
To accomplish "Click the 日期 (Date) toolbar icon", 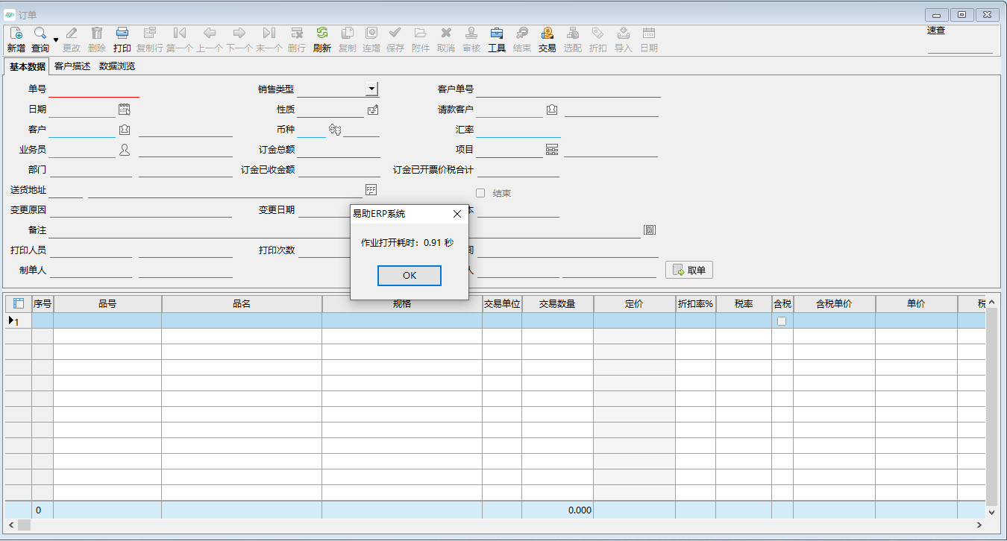I will pyautogui.click(x=649, y=33).
